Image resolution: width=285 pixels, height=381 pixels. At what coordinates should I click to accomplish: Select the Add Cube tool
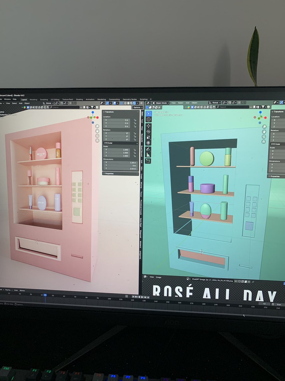[x=149, y=161]
